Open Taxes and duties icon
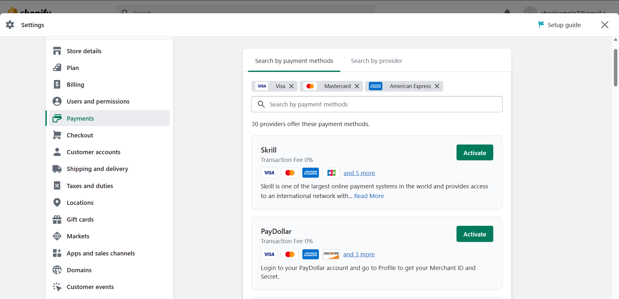Image resolution: width=619 pixels, height=299 pixels. [57, 186]
